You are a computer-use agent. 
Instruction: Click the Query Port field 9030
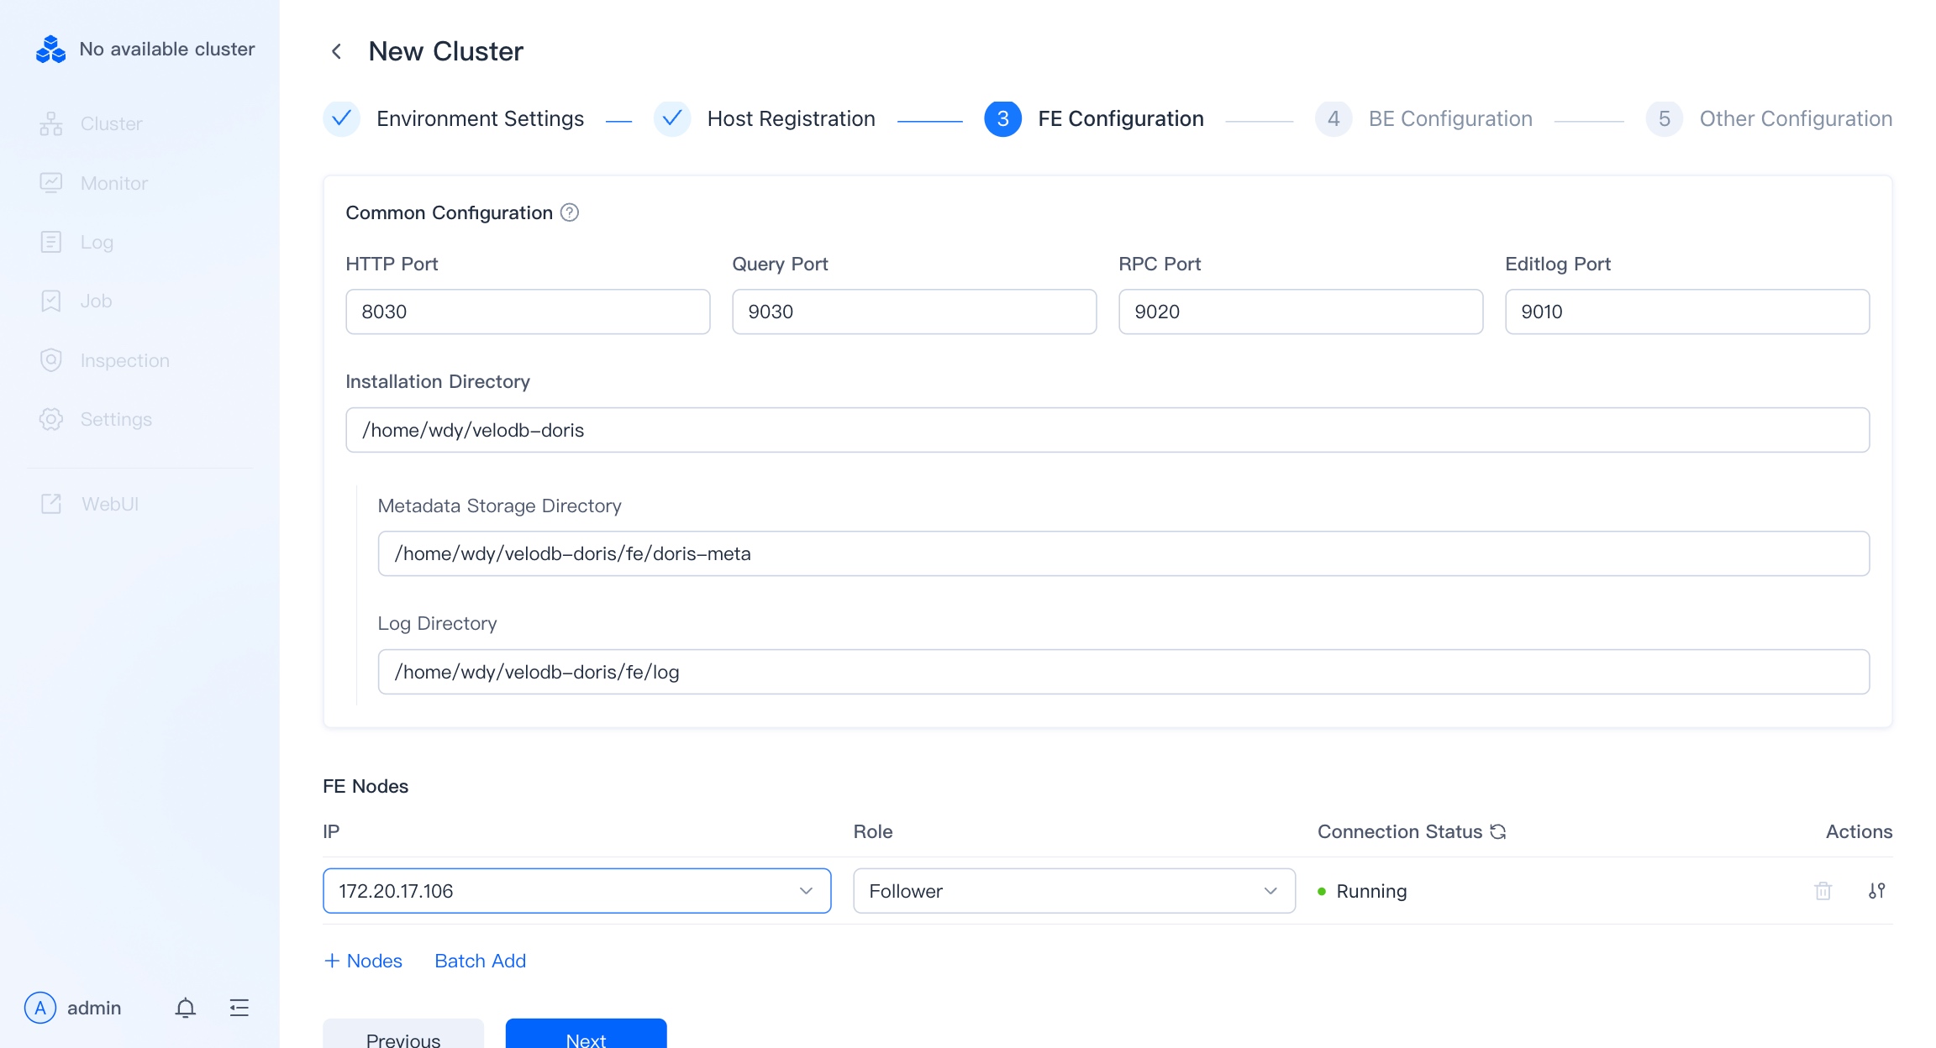[914, 312]
